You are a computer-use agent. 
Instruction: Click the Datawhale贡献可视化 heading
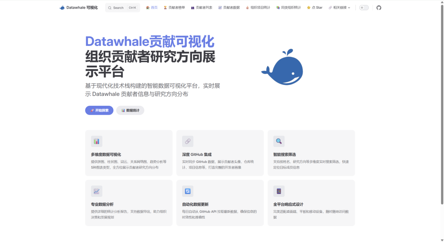[150, 41]
